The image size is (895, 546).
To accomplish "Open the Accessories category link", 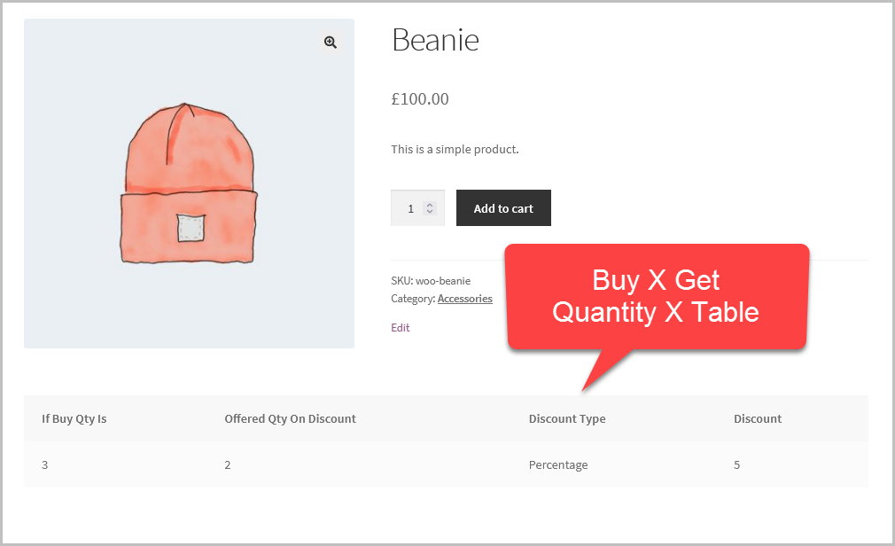I will pos(464,298).
